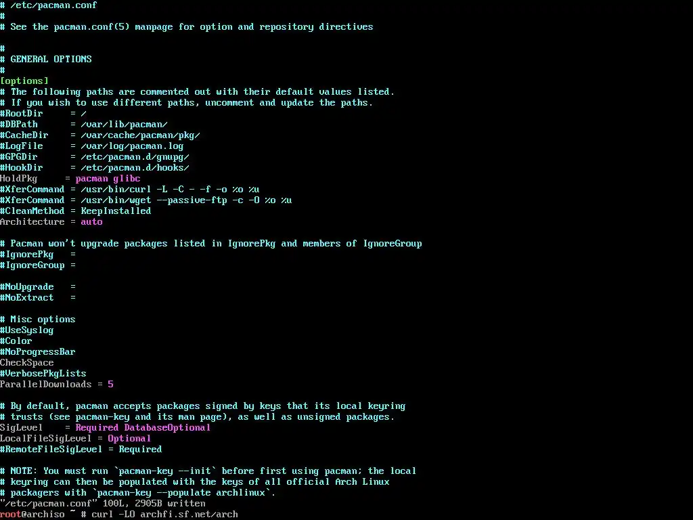693x520 pixels.
Task: Select the Architecture value auto
Action: [91, 222]
